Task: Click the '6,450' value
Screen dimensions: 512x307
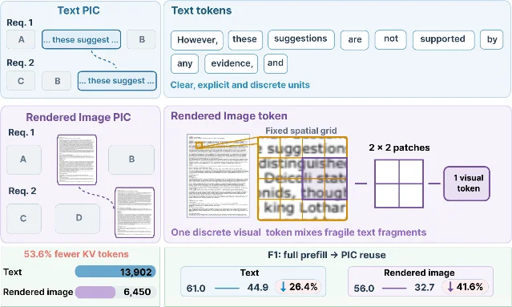Action: (137, 292)
